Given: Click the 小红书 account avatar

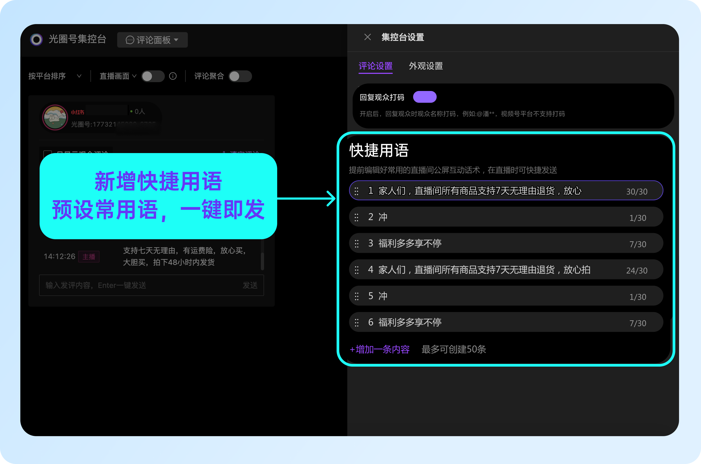Looking at the screenshot, I should 55,117.
